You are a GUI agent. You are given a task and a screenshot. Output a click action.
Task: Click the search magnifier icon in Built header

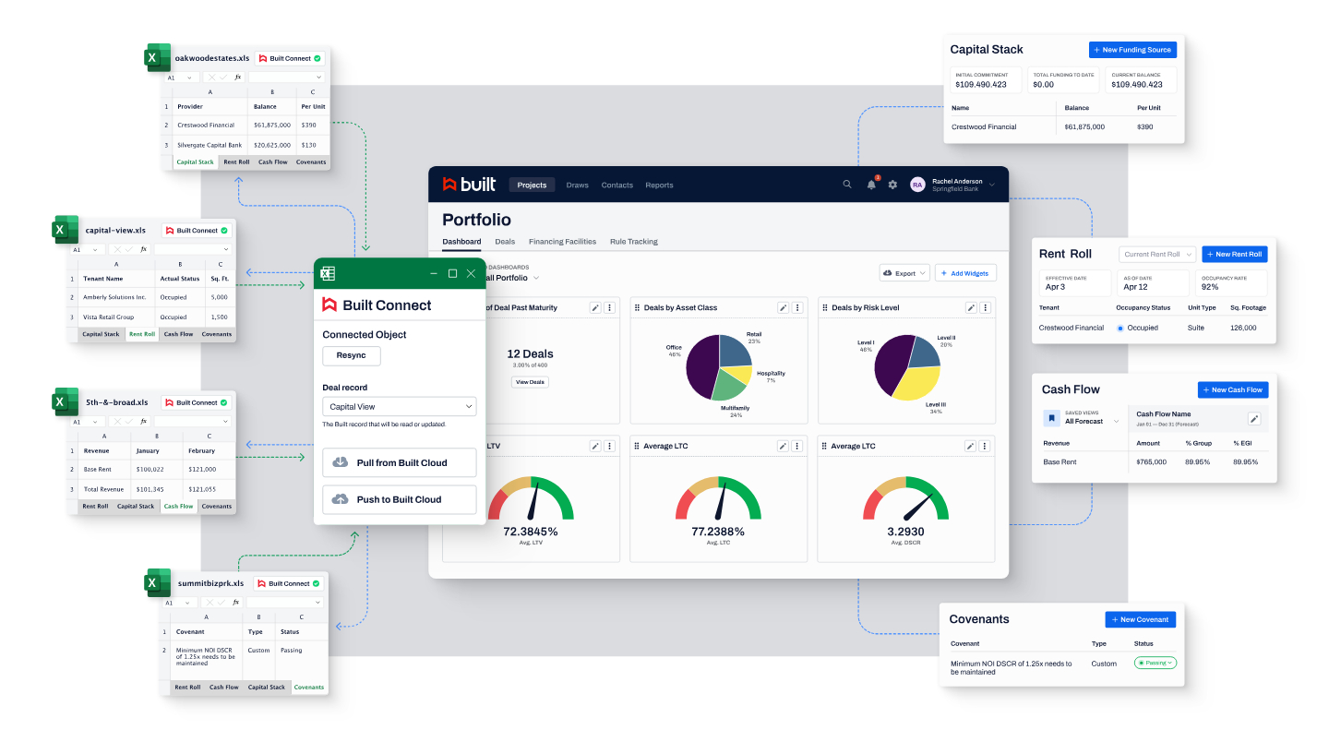[847, 185]
